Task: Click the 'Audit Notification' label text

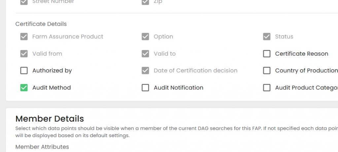Action: tap(178, 88)
